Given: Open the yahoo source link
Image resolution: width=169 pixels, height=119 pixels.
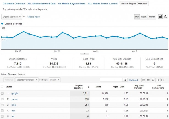Looking at the screenshot, I should coord(15,99).
